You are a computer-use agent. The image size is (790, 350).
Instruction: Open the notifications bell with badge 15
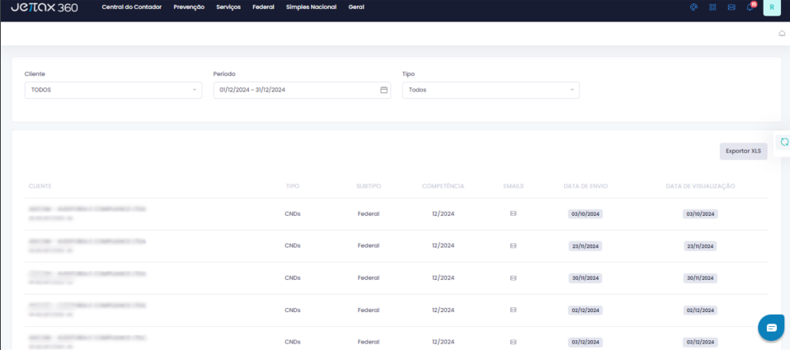750,7
